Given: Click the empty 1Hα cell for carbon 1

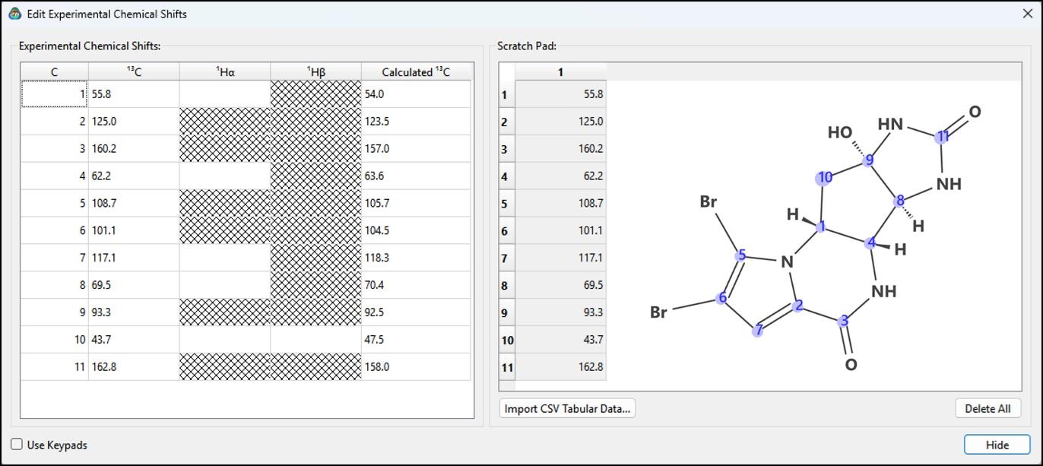Looking at the screenshot, I should click(225, 94).
